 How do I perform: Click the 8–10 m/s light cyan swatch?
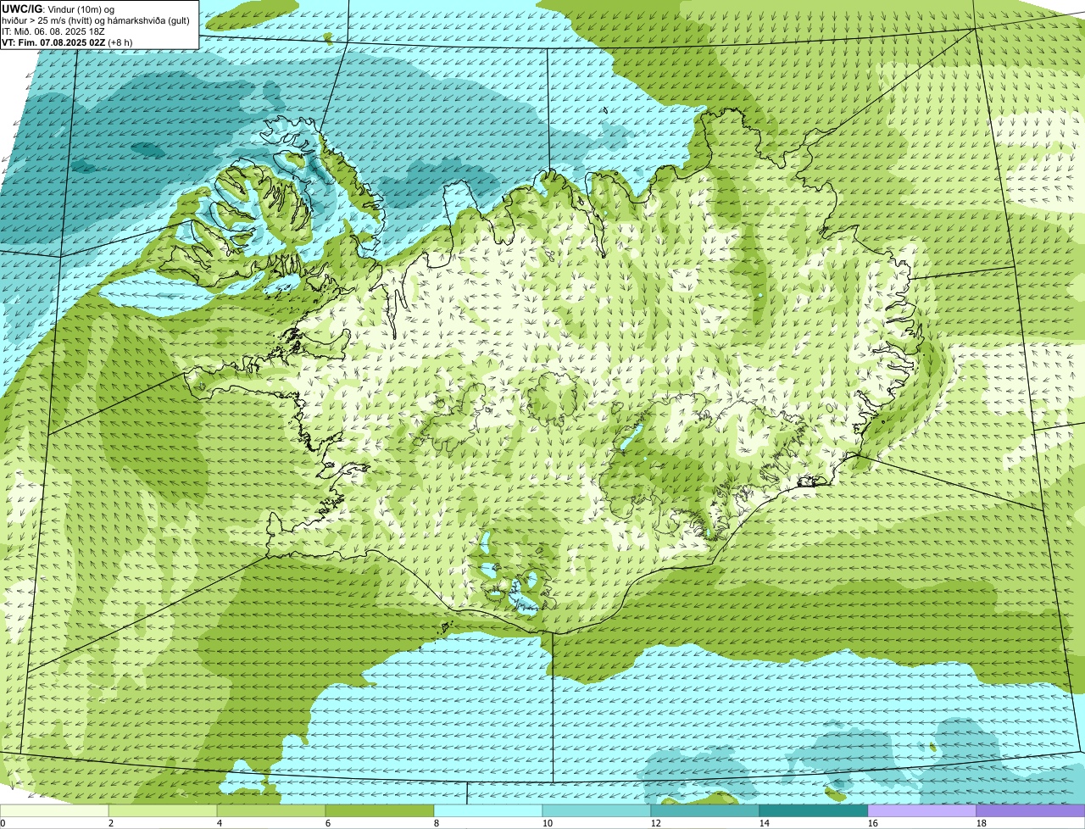488,811
